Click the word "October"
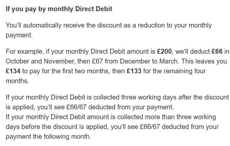The image size is (230, 146). pos(17,61)
